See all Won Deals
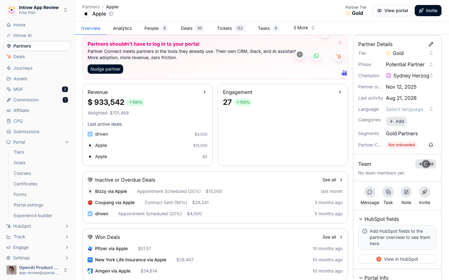Screen dimensions: 449x280 (x=332, y=237)
